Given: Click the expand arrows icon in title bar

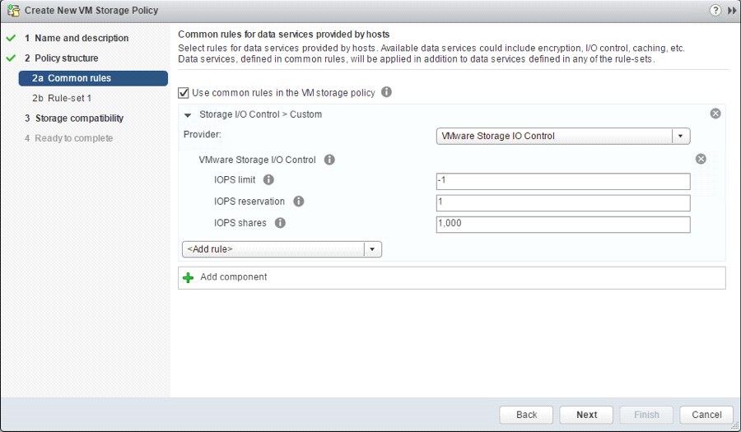Looking at the screenshot, I should [x=731, y=11].
